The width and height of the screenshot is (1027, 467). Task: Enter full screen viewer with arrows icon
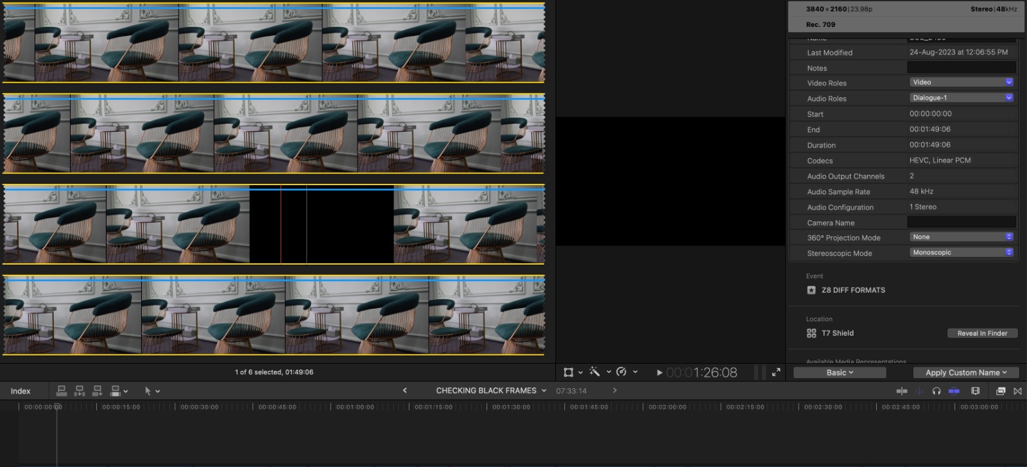tap(776, 372)
